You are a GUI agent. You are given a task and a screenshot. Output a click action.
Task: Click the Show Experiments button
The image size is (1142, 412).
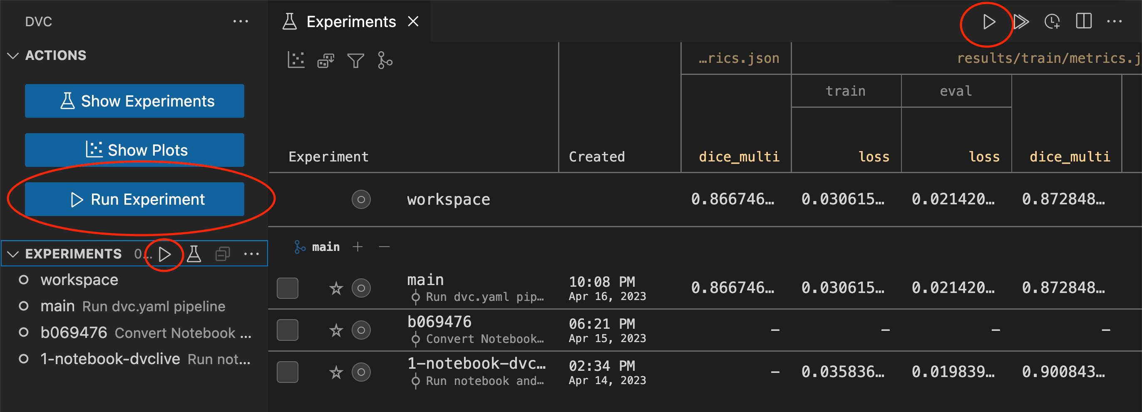click(134, 101)
